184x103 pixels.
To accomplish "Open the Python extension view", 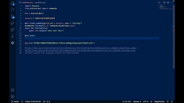I will coord(13,43).
